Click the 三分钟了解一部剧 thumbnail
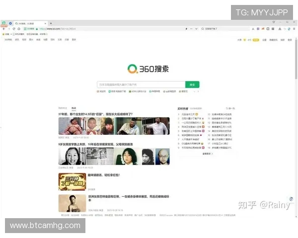Screen dimensions: 298x238 point(72,181)
